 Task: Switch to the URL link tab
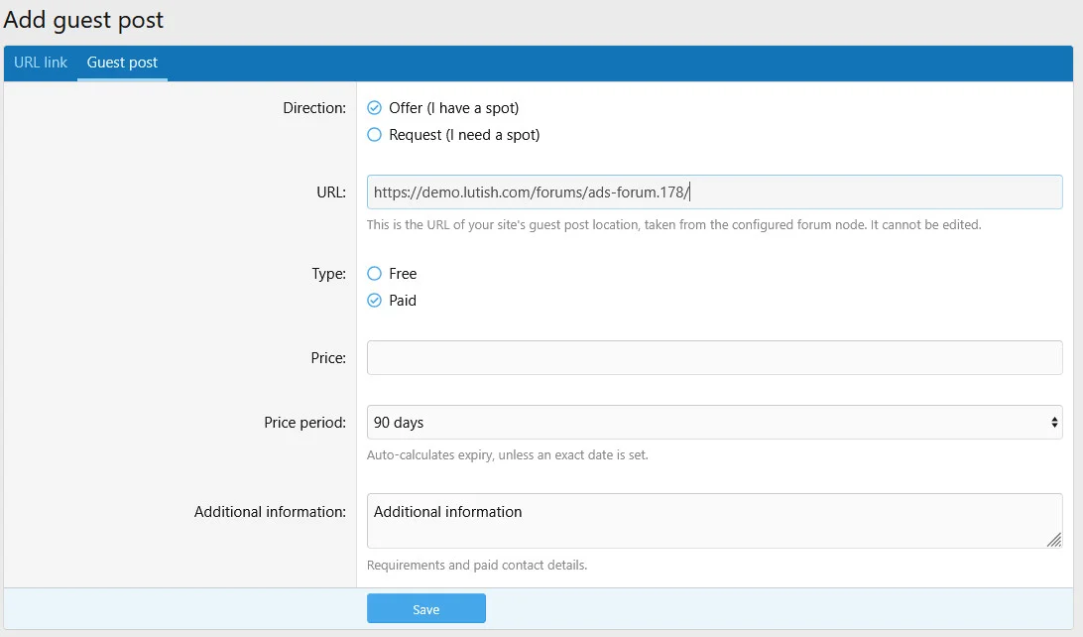41,63
